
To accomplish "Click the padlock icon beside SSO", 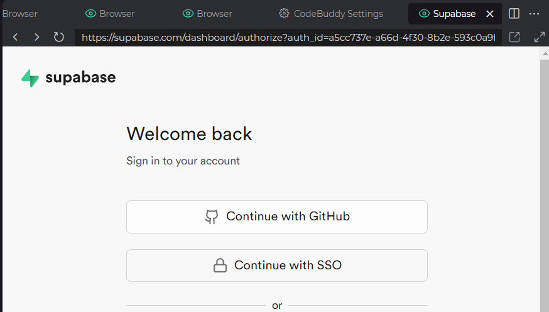I will pyautogui.click(x=220, y=266).
